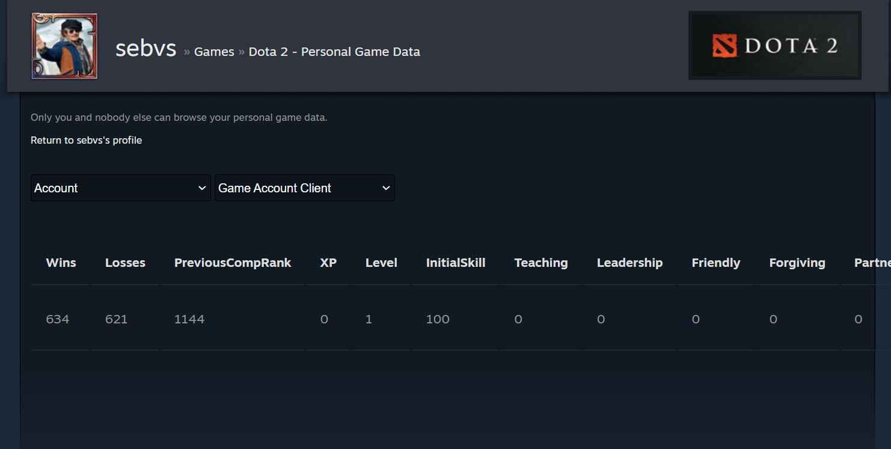Select the PreviousCompRank value 1144
Viewport: 891px width, 449px height.
189,319
